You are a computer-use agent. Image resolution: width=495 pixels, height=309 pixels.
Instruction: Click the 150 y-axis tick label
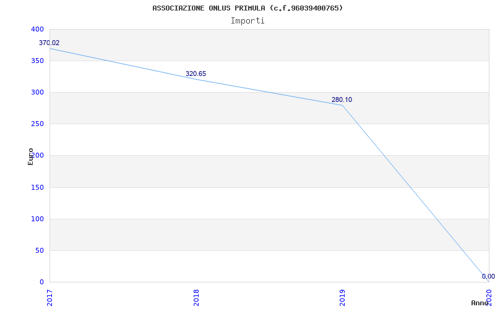[x=37, y=187]
